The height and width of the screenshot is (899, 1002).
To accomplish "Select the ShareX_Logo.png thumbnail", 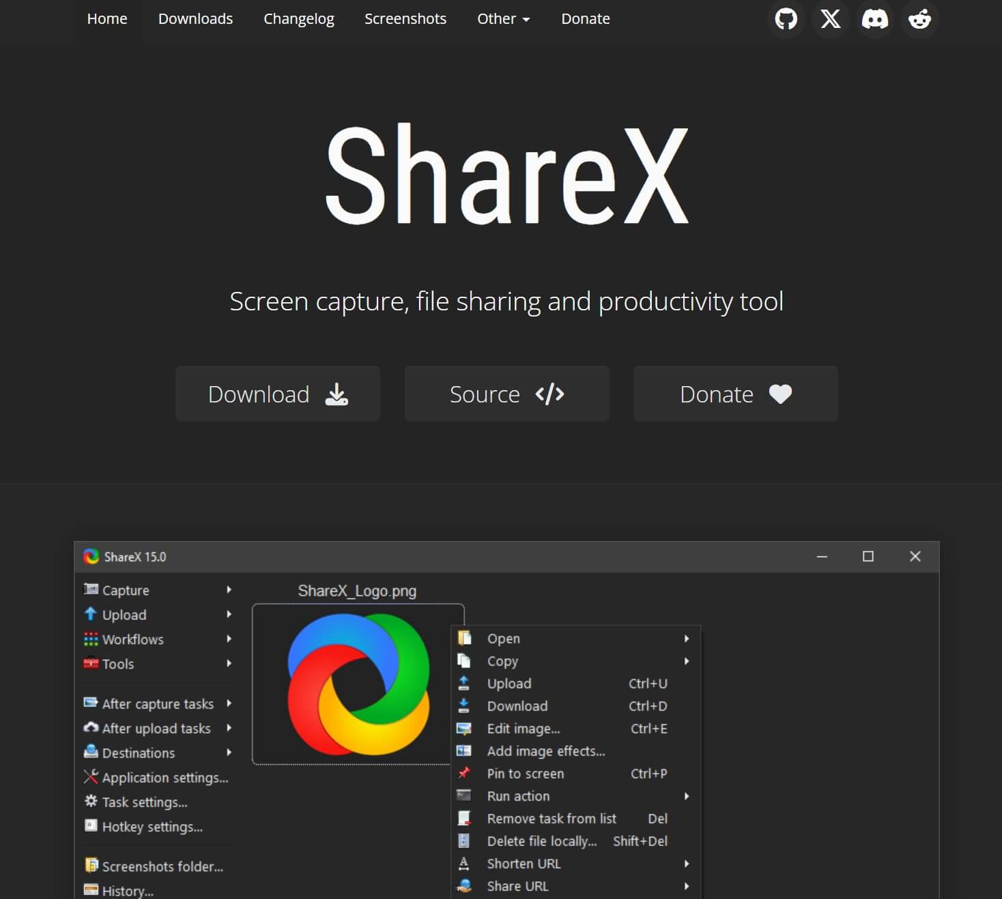I will pyautogui.click(x=357, y=682).
